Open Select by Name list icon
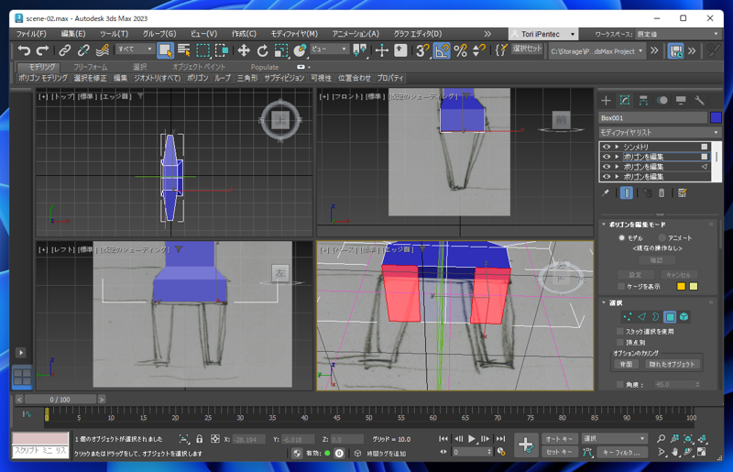The width and height of the screenshot is (733, 472). [184, 50]
